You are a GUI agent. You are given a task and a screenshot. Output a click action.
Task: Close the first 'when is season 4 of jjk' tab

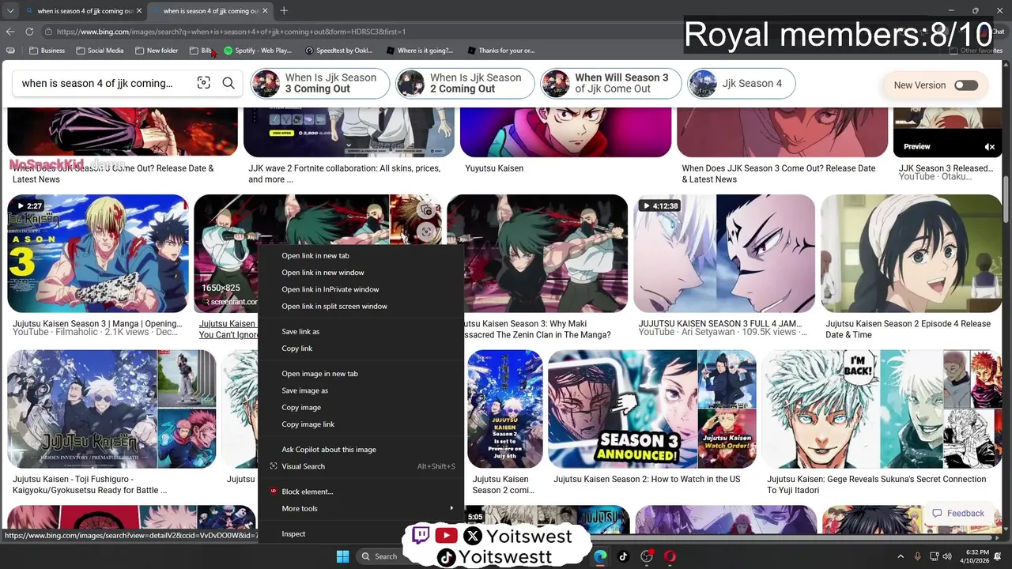click(x=139, y=10)
